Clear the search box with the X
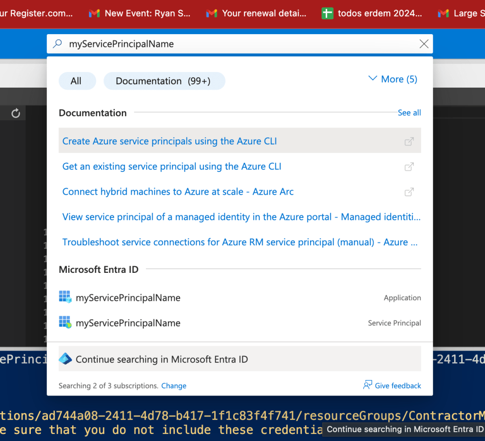 point(424,44)
